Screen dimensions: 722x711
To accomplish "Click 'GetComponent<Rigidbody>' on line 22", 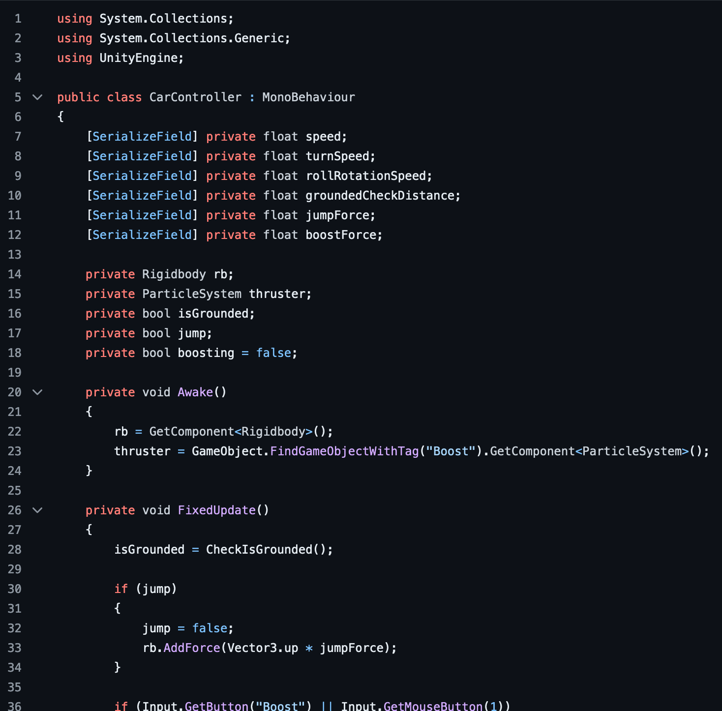I will 231,432.
